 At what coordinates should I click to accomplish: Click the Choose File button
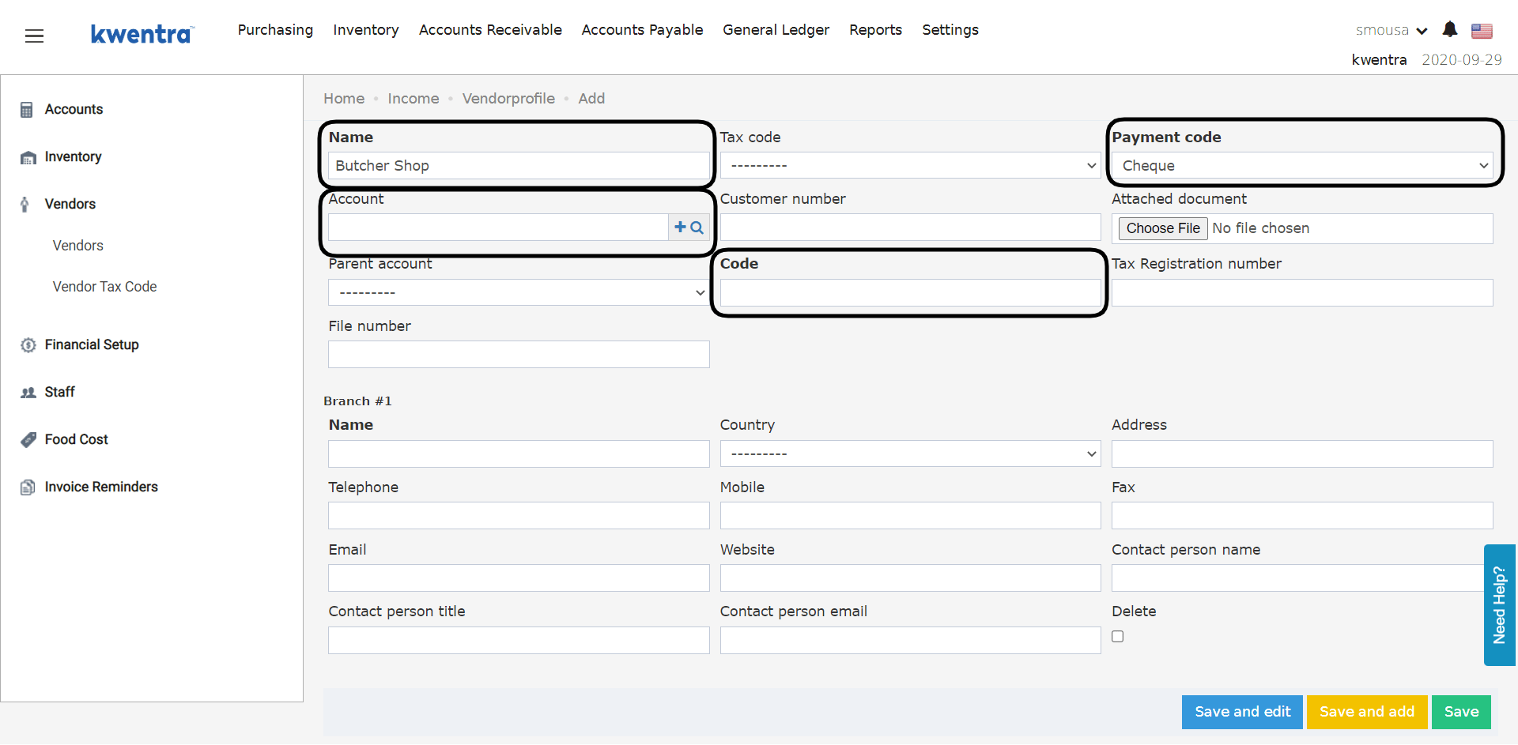coord(1163,228)
